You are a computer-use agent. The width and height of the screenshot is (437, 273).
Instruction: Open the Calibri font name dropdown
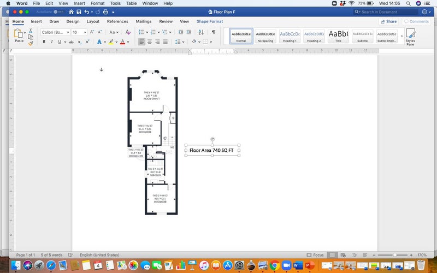pyautogui.click(x=55, y=32)
